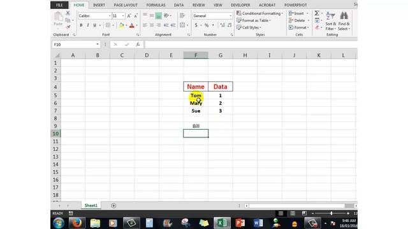
Task: Click the yellow Fill Color button
Action: [x=121, y=25]
